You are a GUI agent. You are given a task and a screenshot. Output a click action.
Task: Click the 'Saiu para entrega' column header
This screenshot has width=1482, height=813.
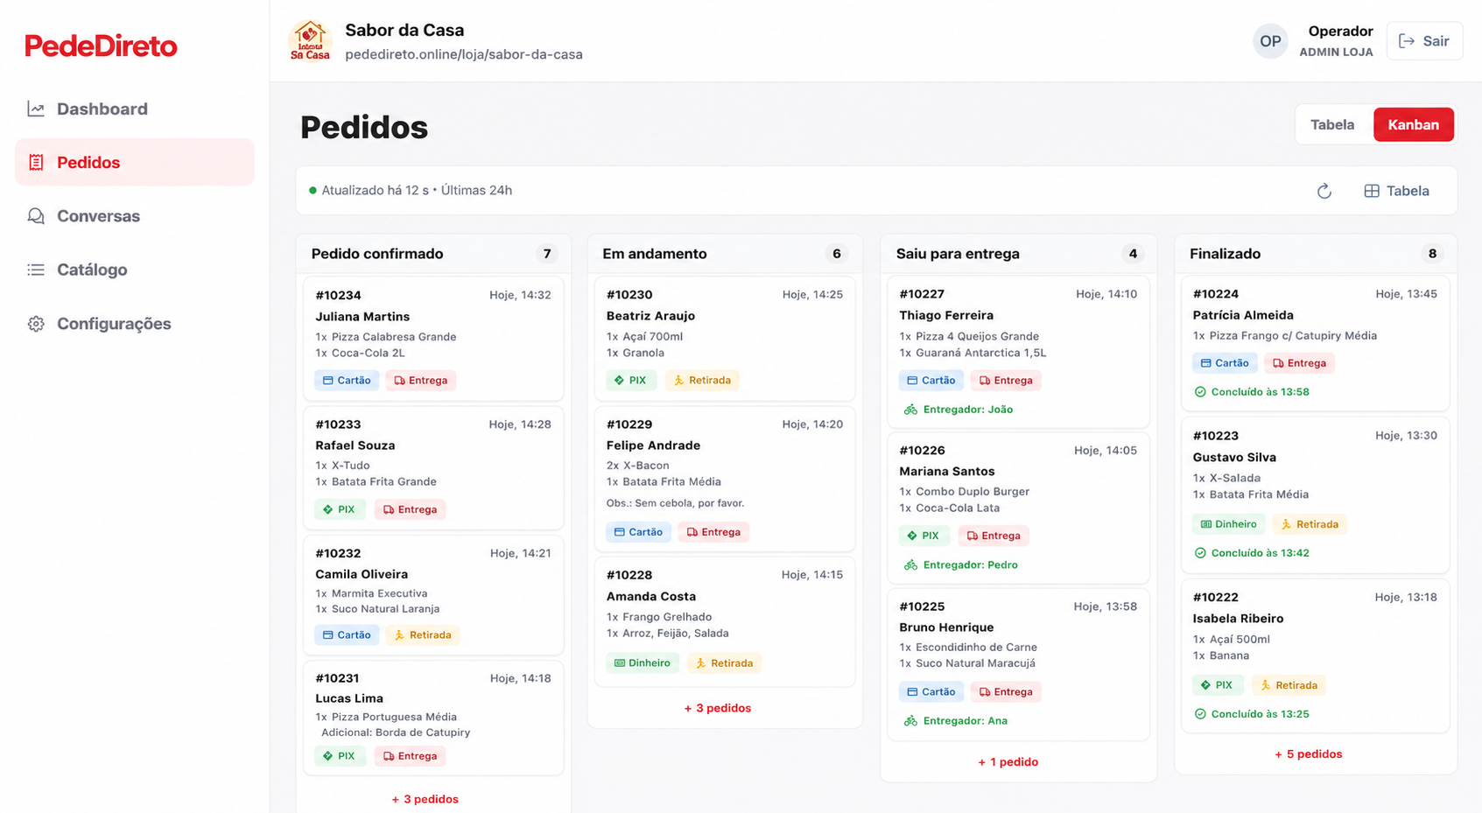(958, 254)
